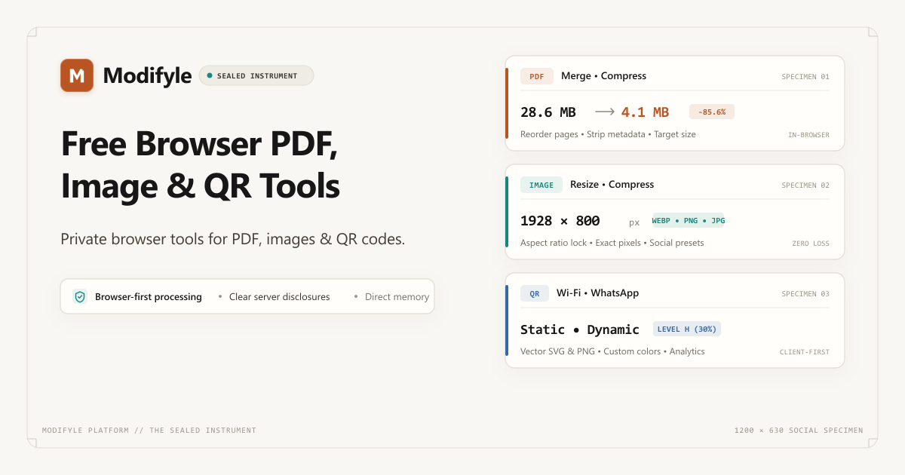
Task: Click the orange Modifyle M logo icon
Action: 77,75
